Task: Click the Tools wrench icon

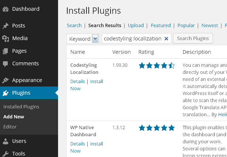Action: 6,154
